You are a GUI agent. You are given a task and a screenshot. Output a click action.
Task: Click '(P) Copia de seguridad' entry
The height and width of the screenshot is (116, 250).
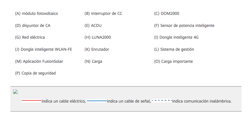(x=35, y=73)
